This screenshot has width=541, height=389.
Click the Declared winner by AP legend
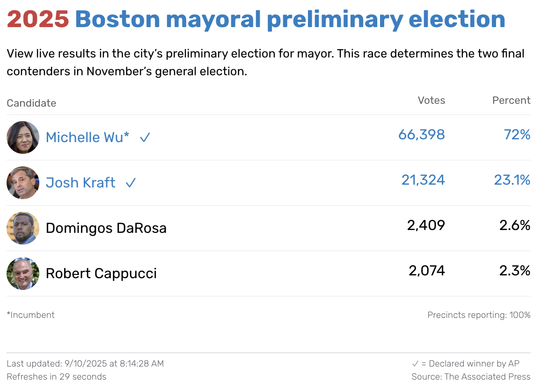466,363
